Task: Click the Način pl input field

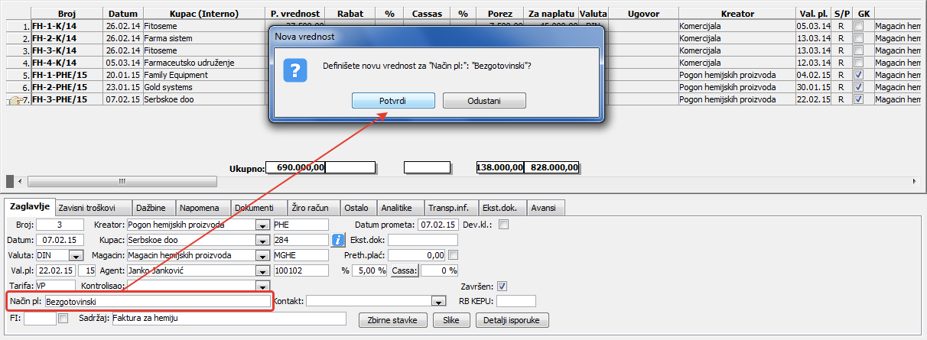Action: click(x=157, y=303)
